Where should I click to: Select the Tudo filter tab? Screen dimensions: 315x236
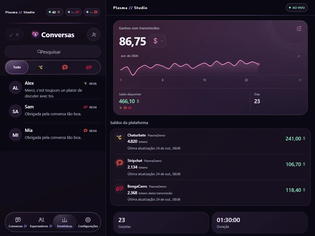point(17,67)
